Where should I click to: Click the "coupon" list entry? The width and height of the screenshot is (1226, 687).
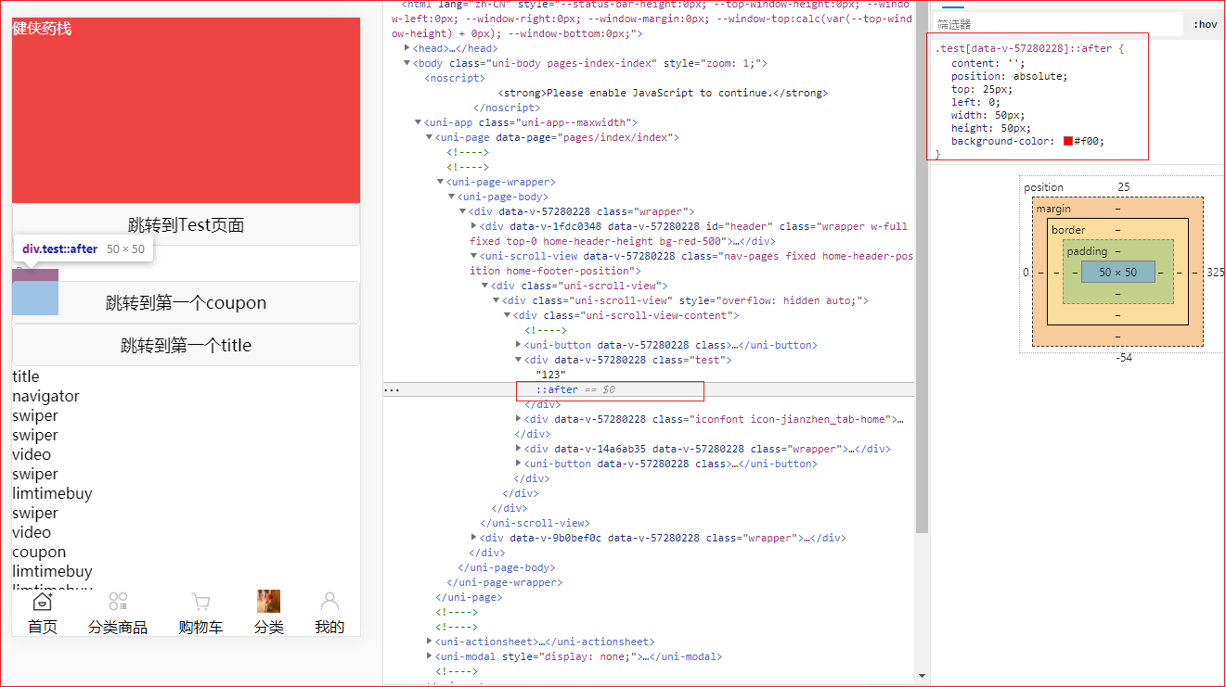tap(39, 552)
